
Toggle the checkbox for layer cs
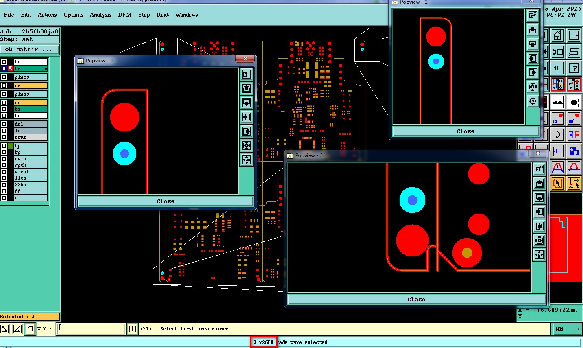click(4, 85)
